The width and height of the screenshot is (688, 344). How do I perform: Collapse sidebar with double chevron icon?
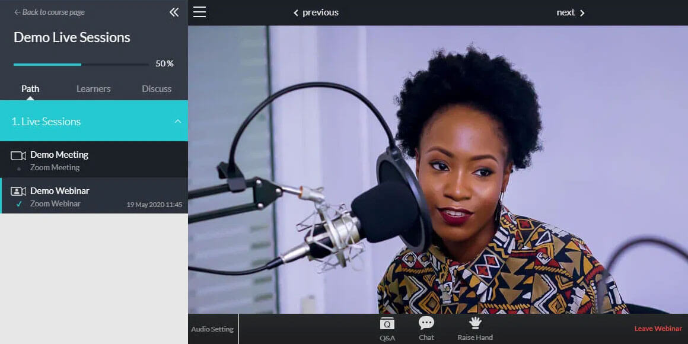(174, 12)
